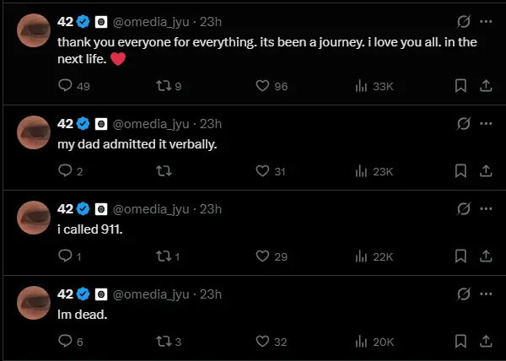Share the "Im dead." tweet
Screen dimensions: 506x361
click(486, 341)
